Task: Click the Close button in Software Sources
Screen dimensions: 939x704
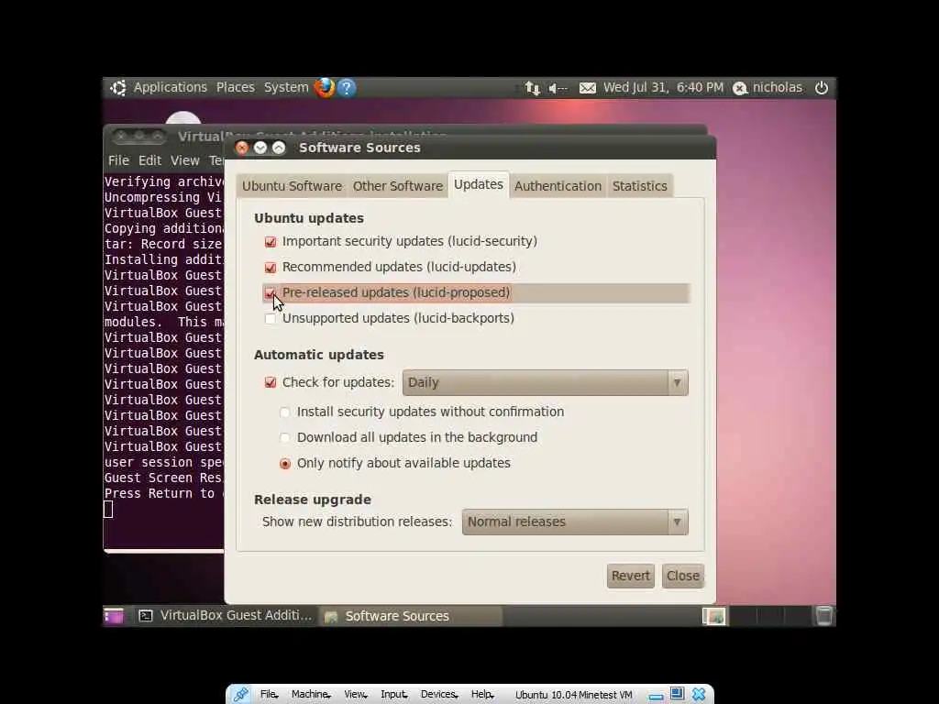Action: click(682, 576)
